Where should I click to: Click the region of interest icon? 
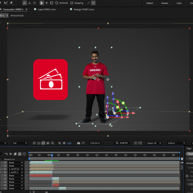[x=43, y=143]
